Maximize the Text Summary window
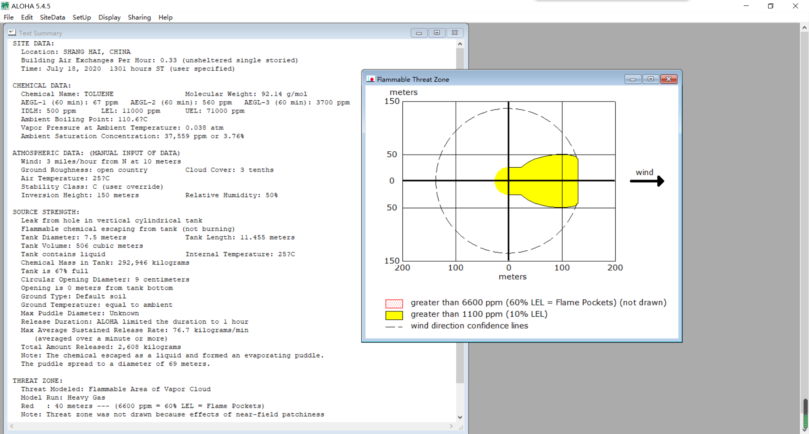This screenshot has width=809, height=434. point(437,32)
